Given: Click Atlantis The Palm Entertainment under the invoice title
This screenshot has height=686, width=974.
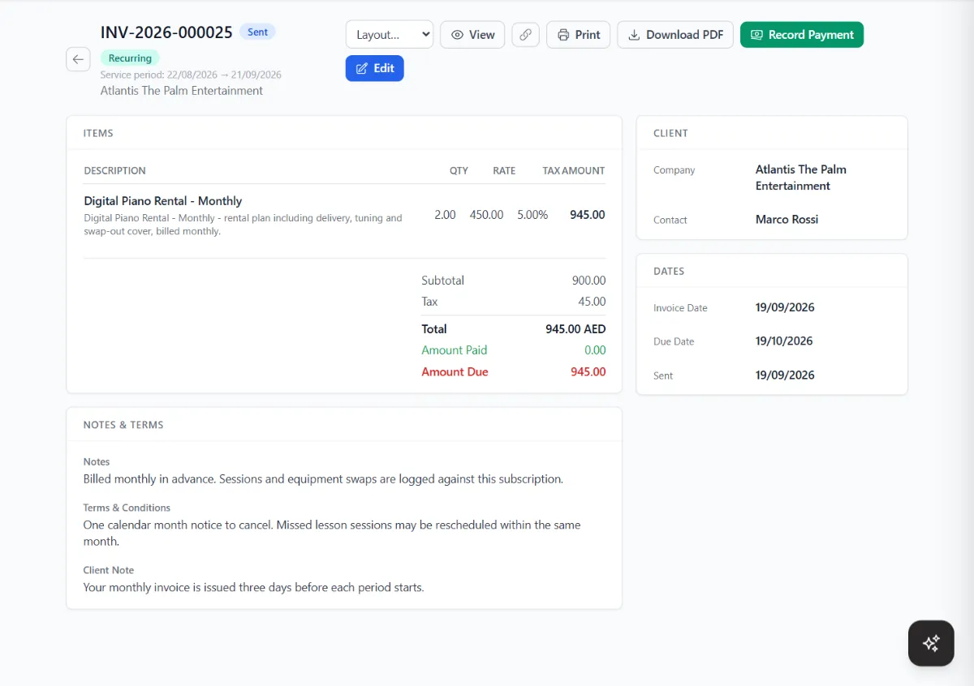Looking at the screenshot, I should (x=182, y=91).
